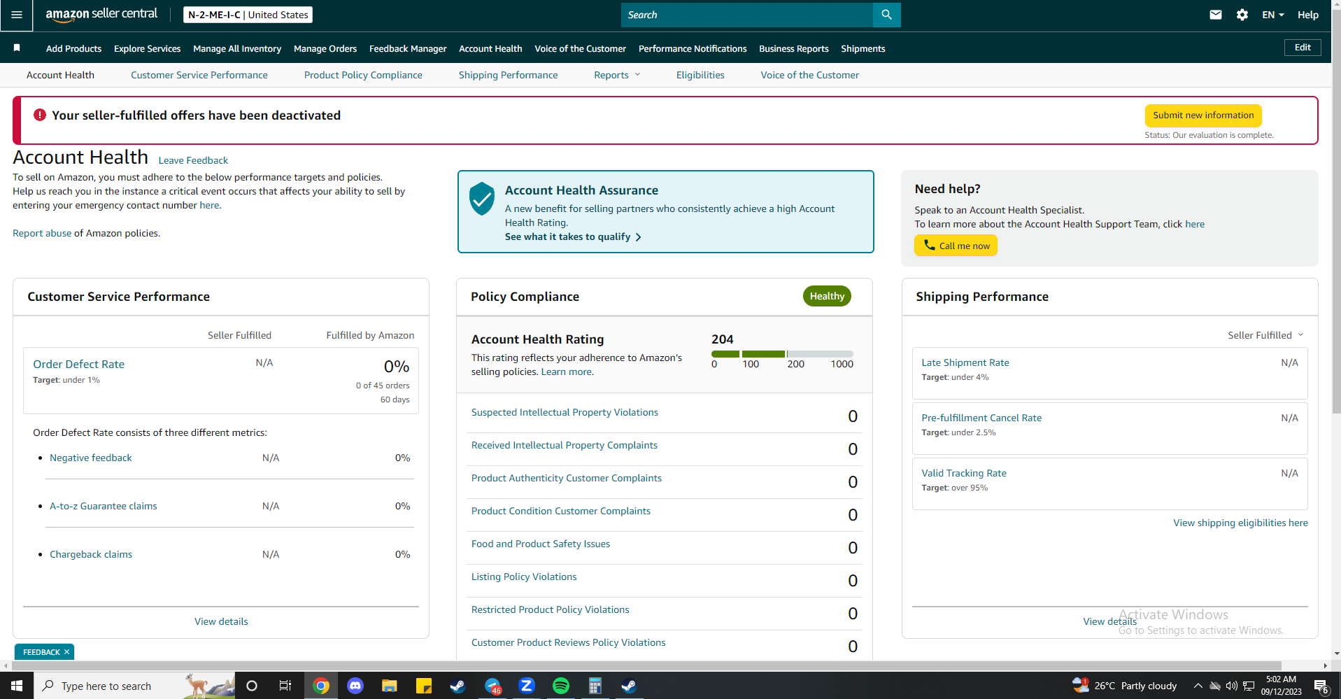The width and height of the screenshot is (1341, 699).
Task: Open Feedback Manager from the top menu
Action: click(x=408, y=48)
